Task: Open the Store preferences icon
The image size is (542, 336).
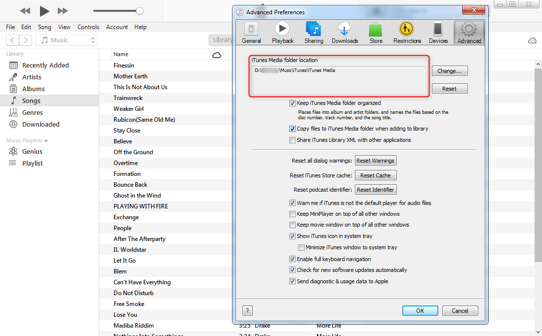Action: 376,33
